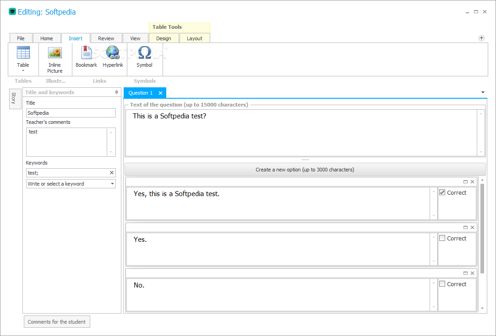Open the Table Tools Layout tab
This screenshot has width=496, height=336.
point(195,38)
